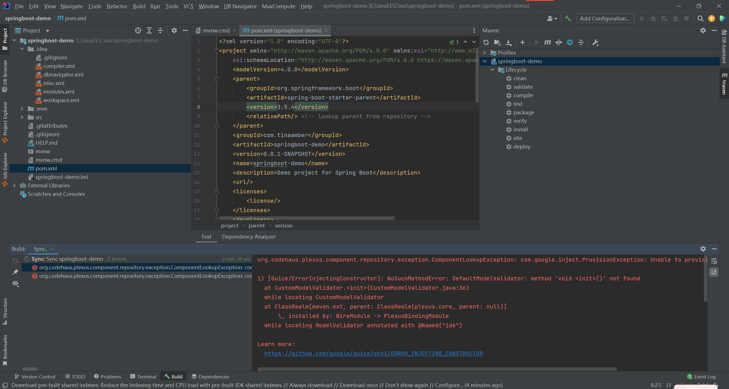Click the Build project hammer icon
The image size is (729, 389).
(568, 18)
